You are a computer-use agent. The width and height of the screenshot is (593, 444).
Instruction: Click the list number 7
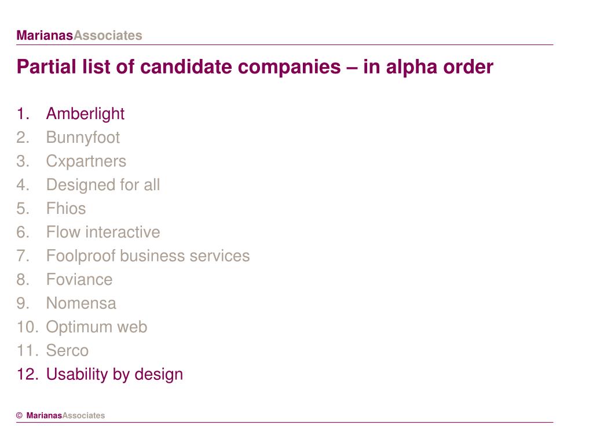[23, 256]
